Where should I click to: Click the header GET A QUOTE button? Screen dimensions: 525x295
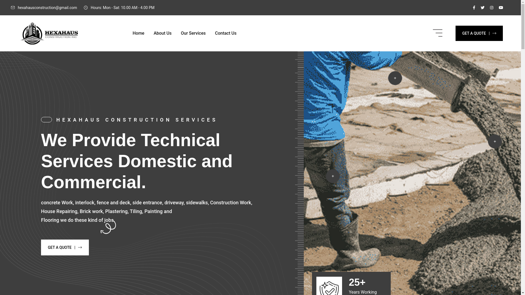[479, 33]
